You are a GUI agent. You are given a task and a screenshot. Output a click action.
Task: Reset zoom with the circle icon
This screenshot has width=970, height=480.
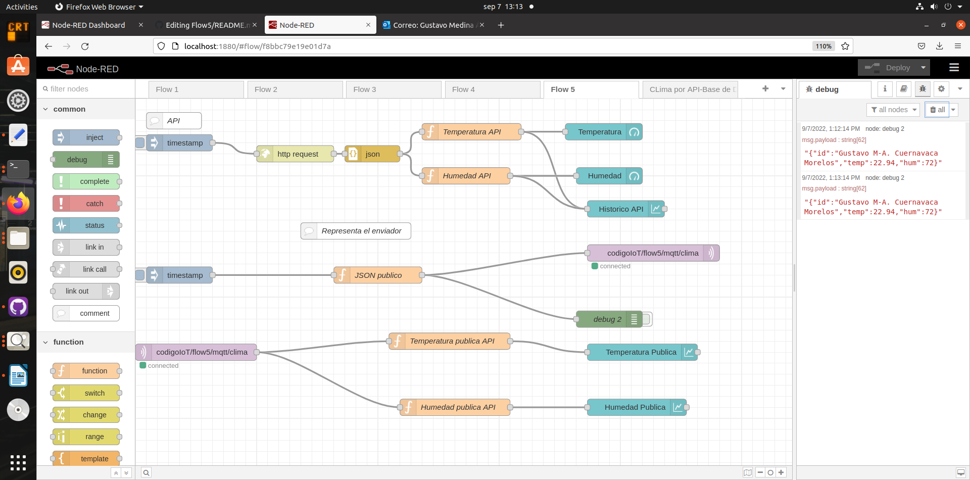[770, 472]
